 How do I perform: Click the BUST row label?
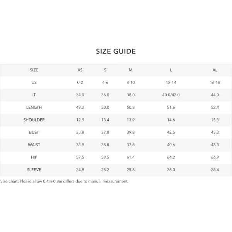click(34, 132)
